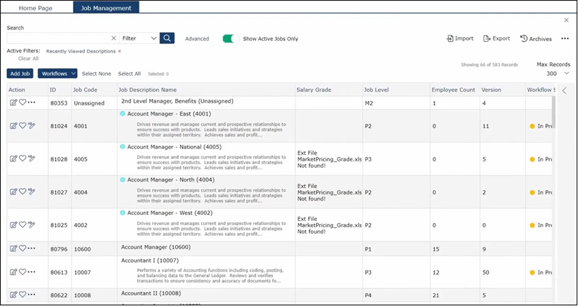Open the top-right more options ellipsis
The image size is (578, 306).
[x=565, y=38]
